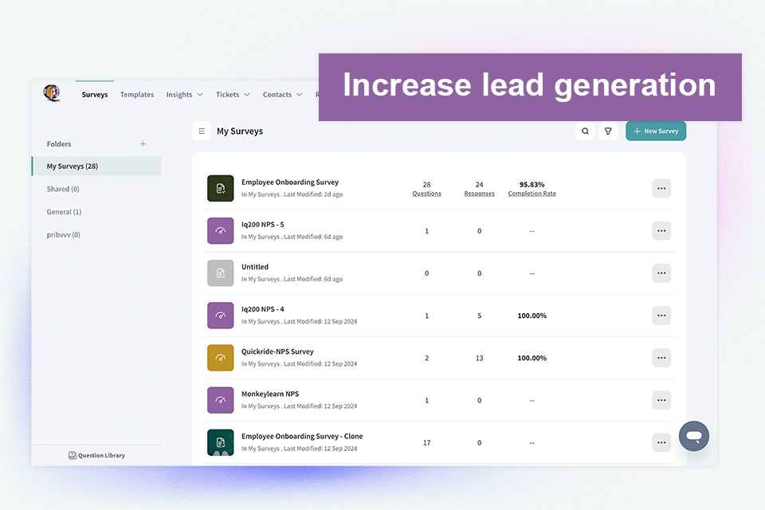Open the filter icon near New Survey
This screenshot has width=765, height=510.
point(608,131)
